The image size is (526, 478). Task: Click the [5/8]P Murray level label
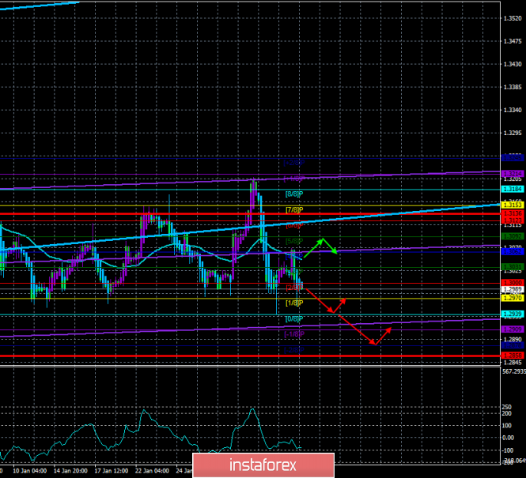point(294,241)
